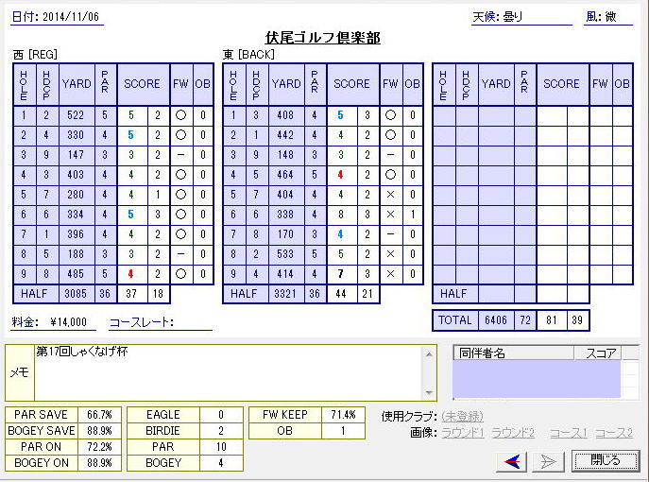Click the empty companion list area
Image resolution: width=649 pixels, height=482 pixels.
click(x=537, y=379)
